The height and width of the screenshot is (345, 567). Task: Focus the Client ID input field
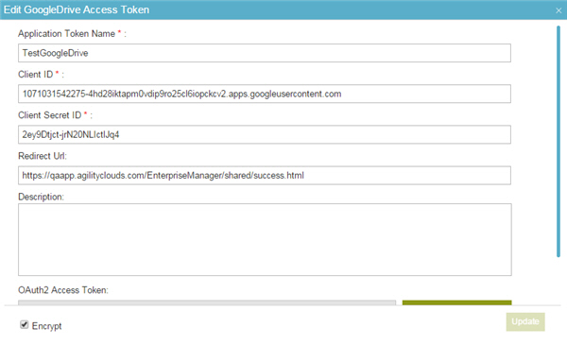pos(265,94)
